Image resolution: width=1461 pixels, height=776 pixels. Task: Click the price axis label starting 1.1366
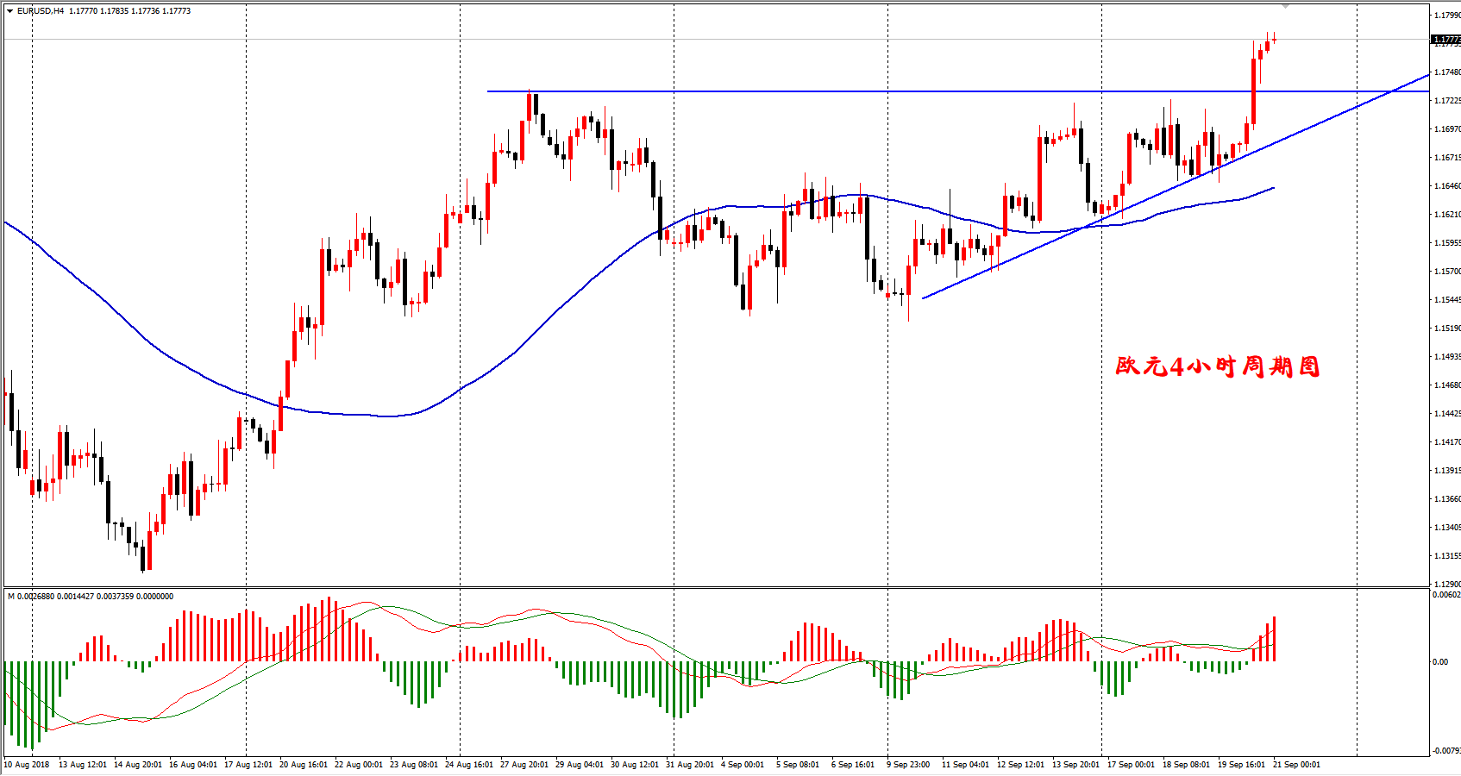1447,499
